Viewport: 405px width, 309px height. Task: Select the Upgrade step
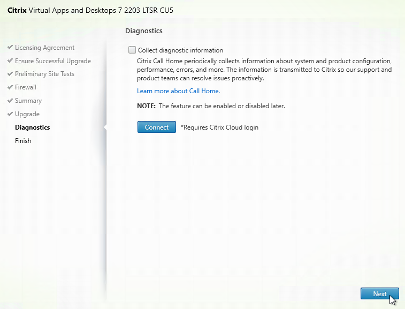tap(27, 114)
